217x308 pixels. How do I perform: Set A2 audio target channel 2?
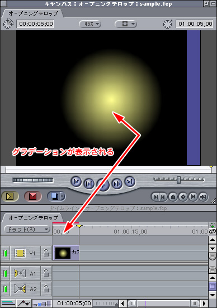[x=20, y=289]
